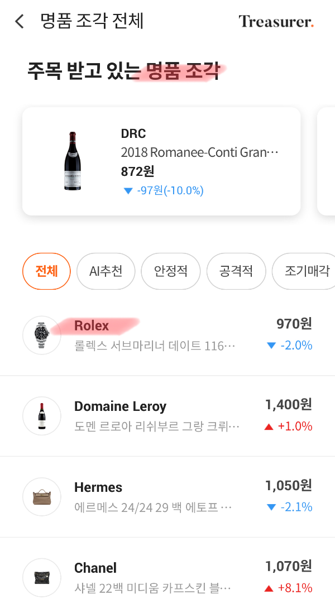335x613 pixels.
Task: Tap the Domaine Leroy wine bottle icon
Action: 41,415
